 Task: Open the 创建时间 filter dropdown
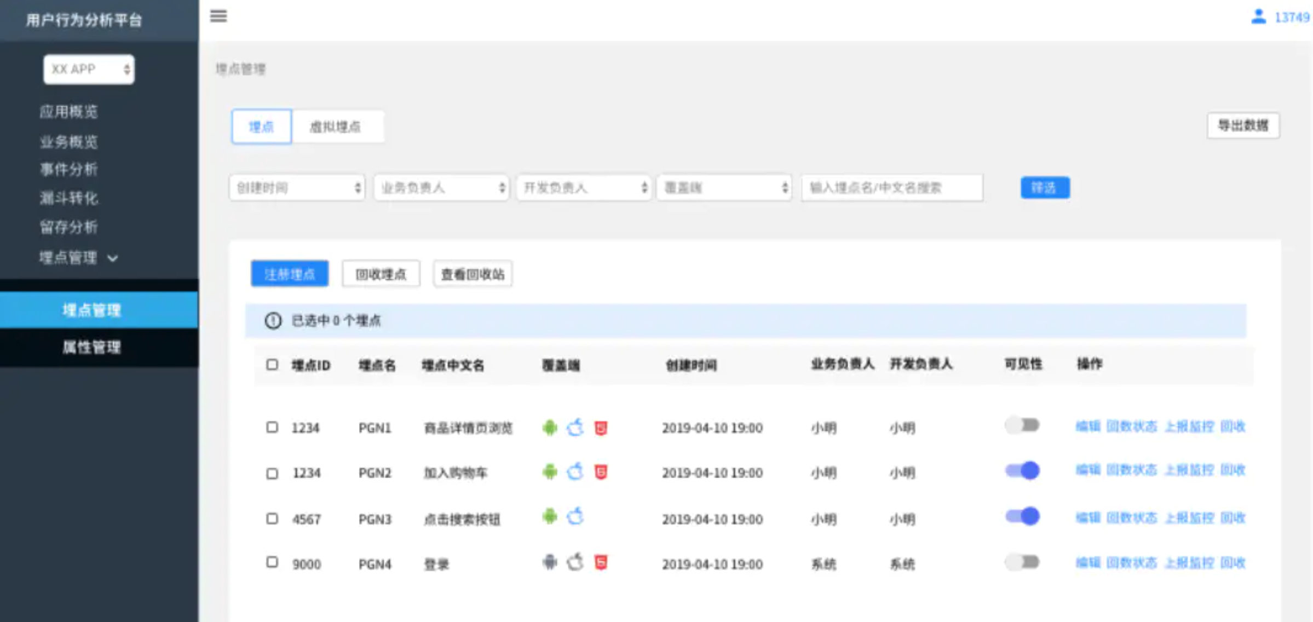[297, 188]
